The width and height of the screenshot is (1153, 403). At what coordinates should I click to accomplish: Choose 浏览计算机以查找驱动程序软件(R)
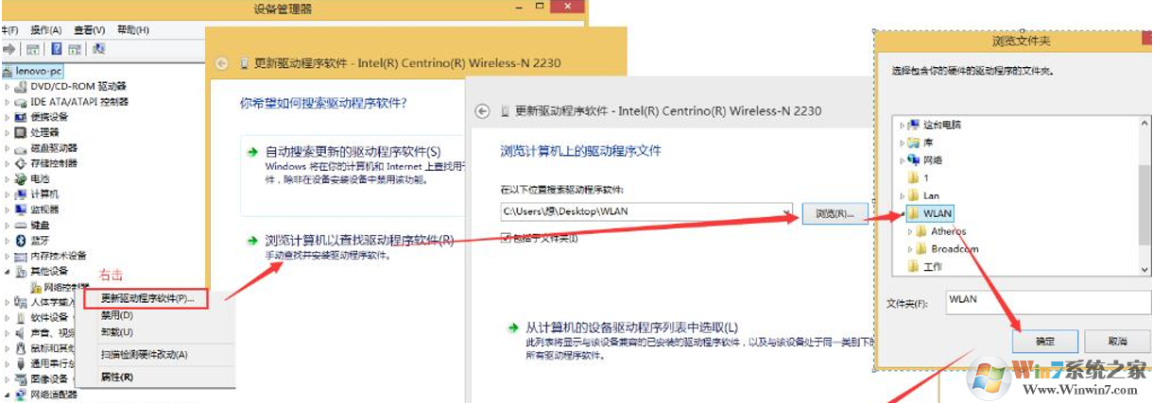point(359,241)
